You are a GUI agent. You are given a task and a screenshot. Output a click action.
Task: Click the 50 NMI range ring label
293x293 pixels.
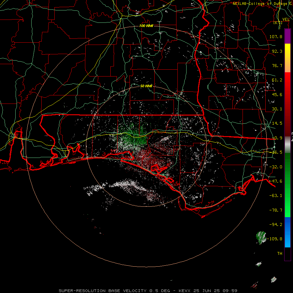[146, 86]
